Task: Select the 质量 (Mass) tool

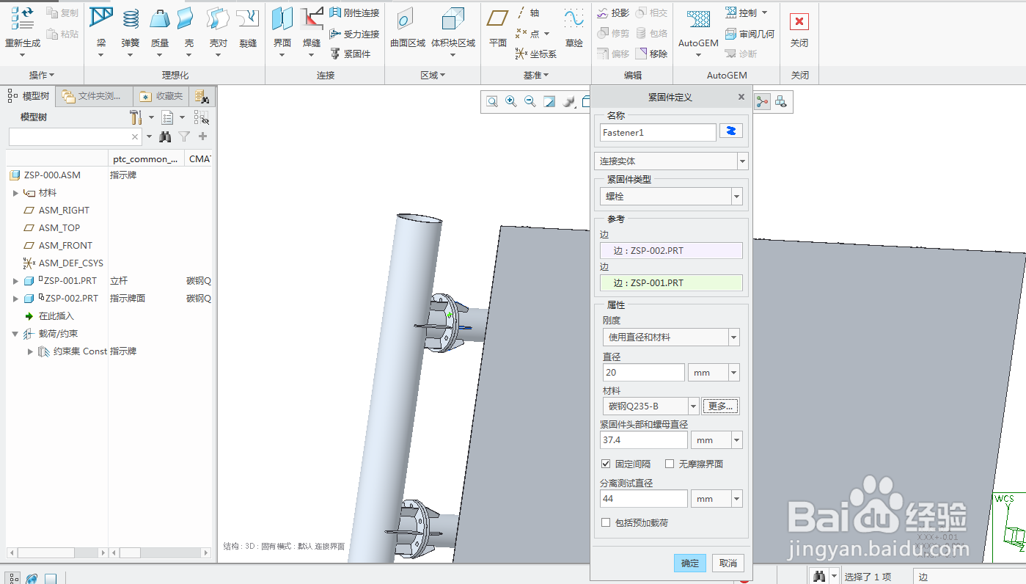Action: coord(160,18)
